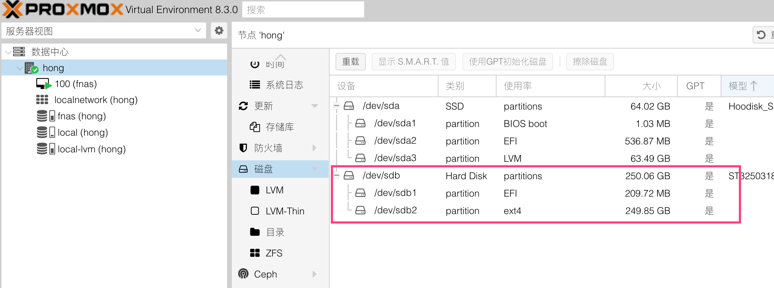Click the 重载 button
774x288 pixels.
point(350,62)
